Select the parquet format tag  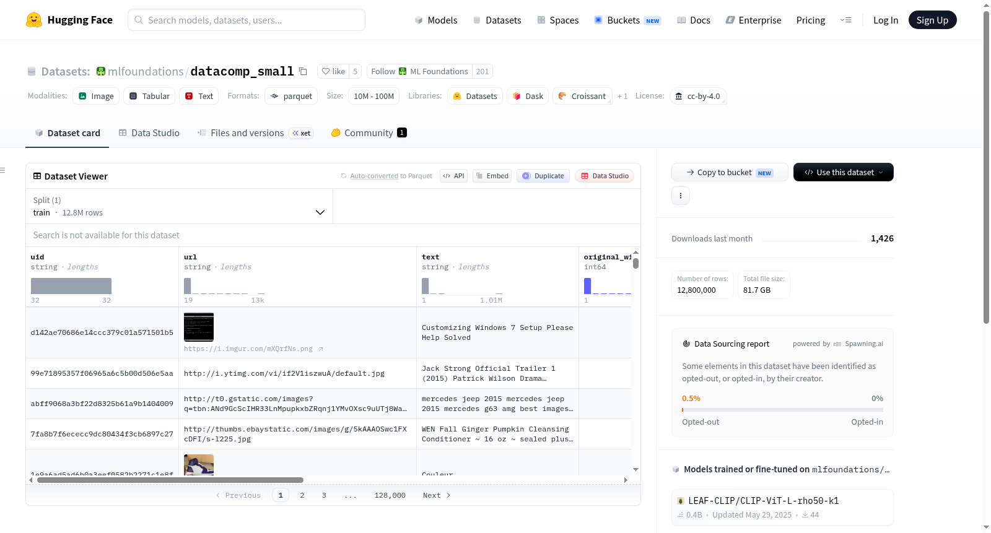pos(291,96)
